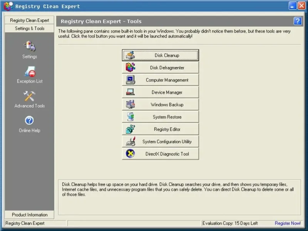The height and width of the screenshot is (231, 308).
Task: Launch Device Manager button
Action: tap(160, 92)
